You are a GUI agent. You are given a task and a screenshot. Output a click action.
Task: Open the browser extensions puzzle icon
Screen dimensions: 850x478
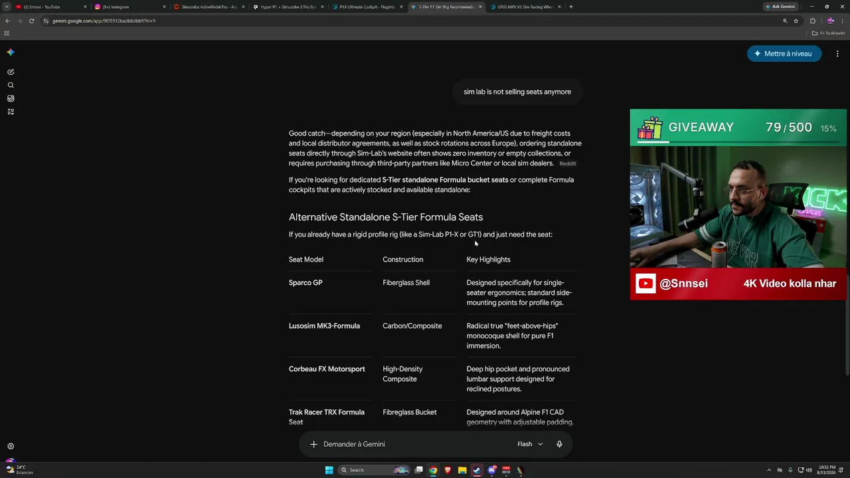[x=812, y=21]
